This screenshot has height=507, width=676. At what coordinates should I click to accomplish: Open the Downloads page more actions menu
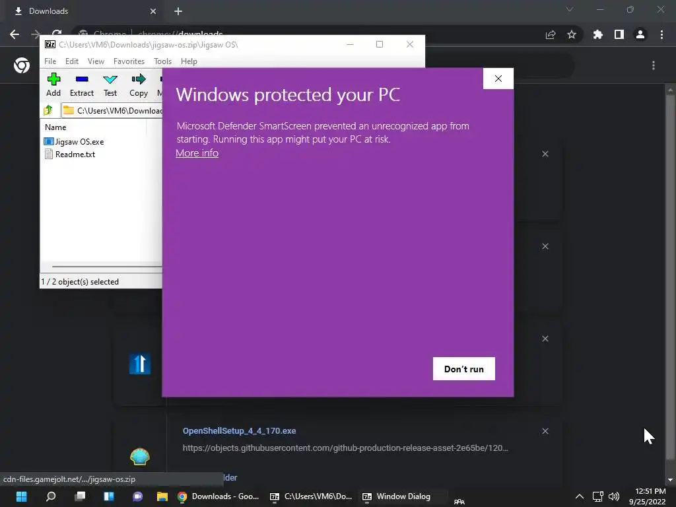654,65
